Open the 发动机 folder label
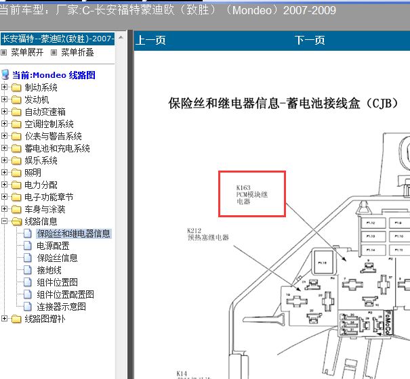This screenshot has width=410, height=379. click(37, 99)
